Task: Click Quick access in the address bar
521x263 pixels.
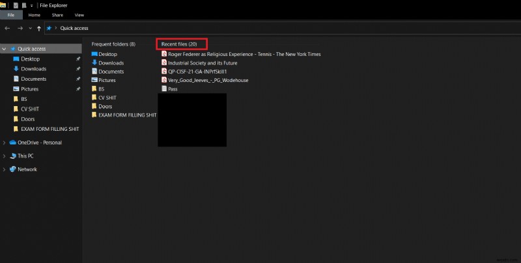Action: pyautogui.click(x=74, y=28)
